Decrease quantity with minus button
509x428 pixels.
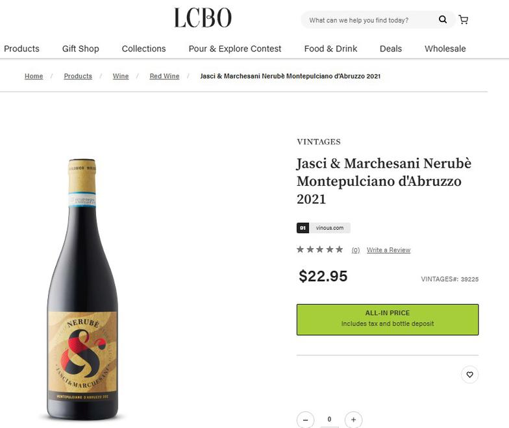[x=305, y=420]
